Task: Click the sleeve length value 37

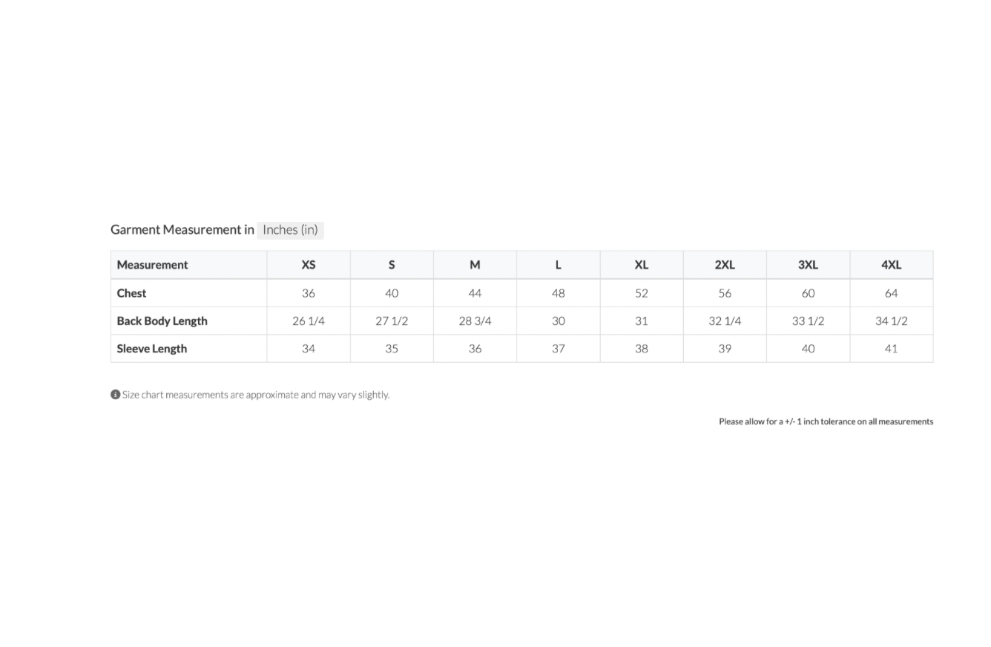Action: (559, 349)
